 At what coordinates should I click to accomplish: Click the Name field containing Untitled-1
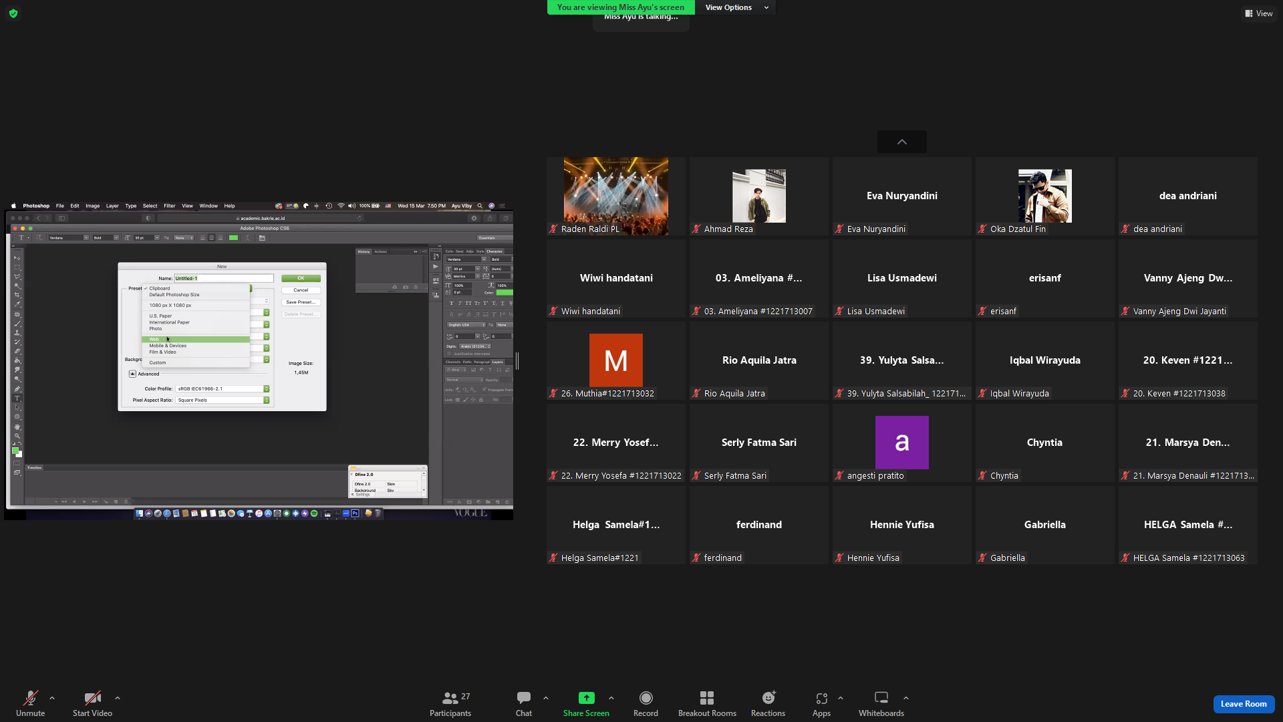224,278
